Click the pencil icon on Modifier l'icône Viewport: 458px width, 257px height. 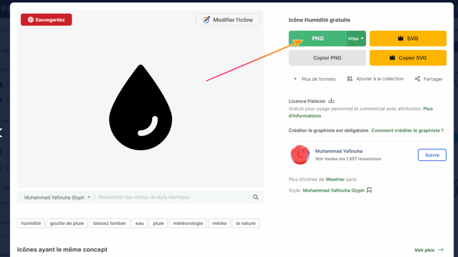(x=207, y=20)
